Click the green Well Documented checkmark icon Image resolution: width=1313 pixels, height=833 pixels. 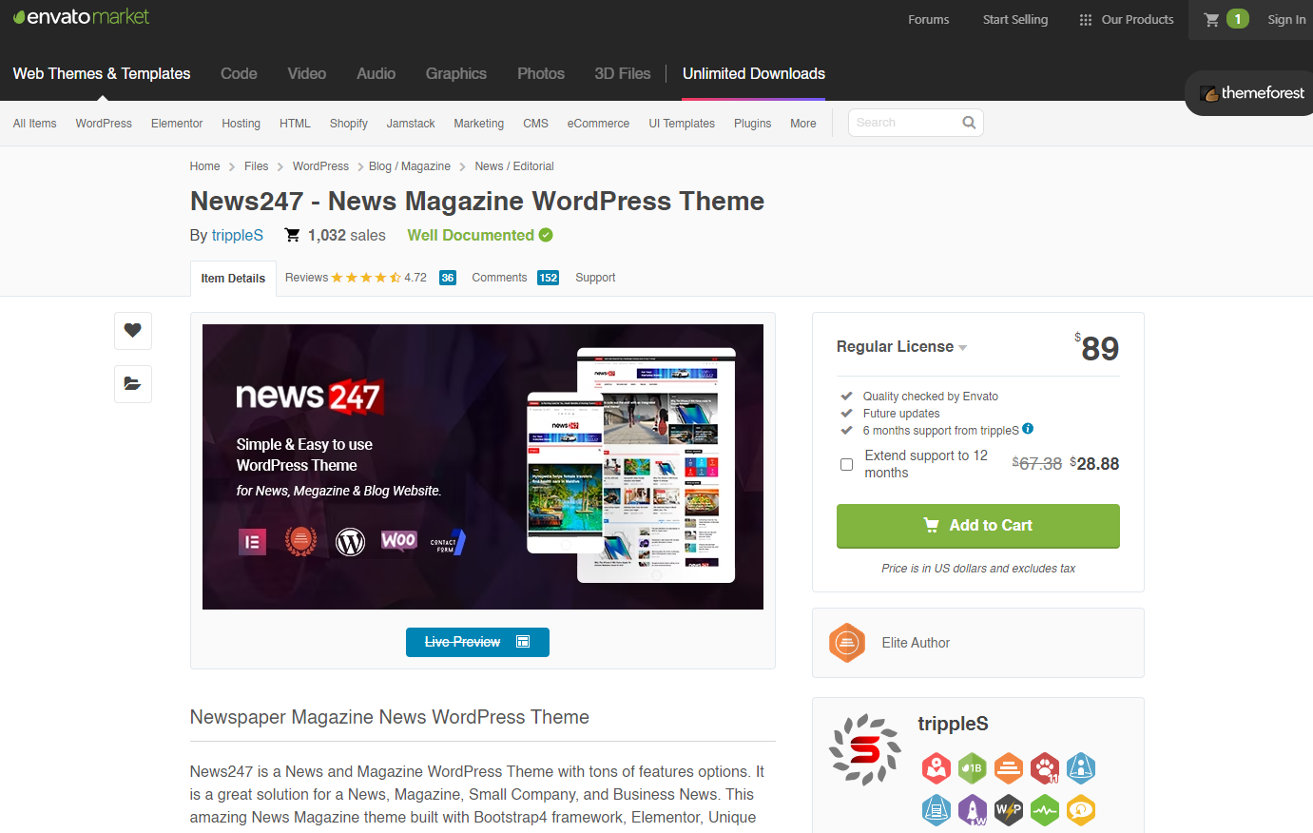click(546, 235)
